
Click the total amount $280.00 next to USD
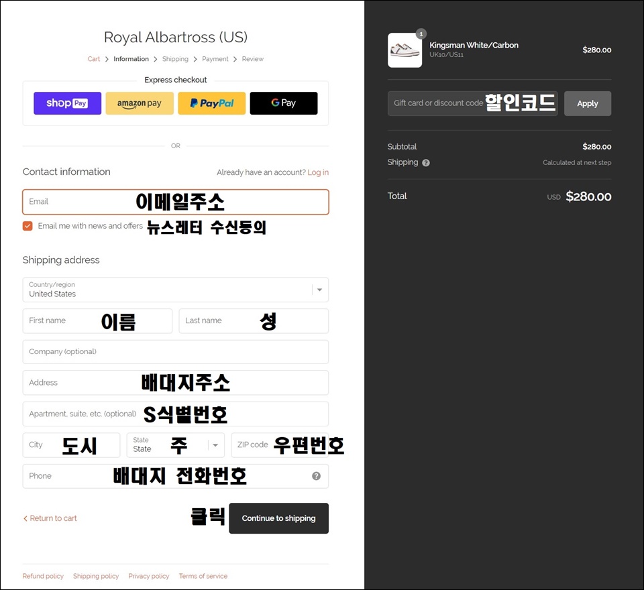[x=588, y=196]
